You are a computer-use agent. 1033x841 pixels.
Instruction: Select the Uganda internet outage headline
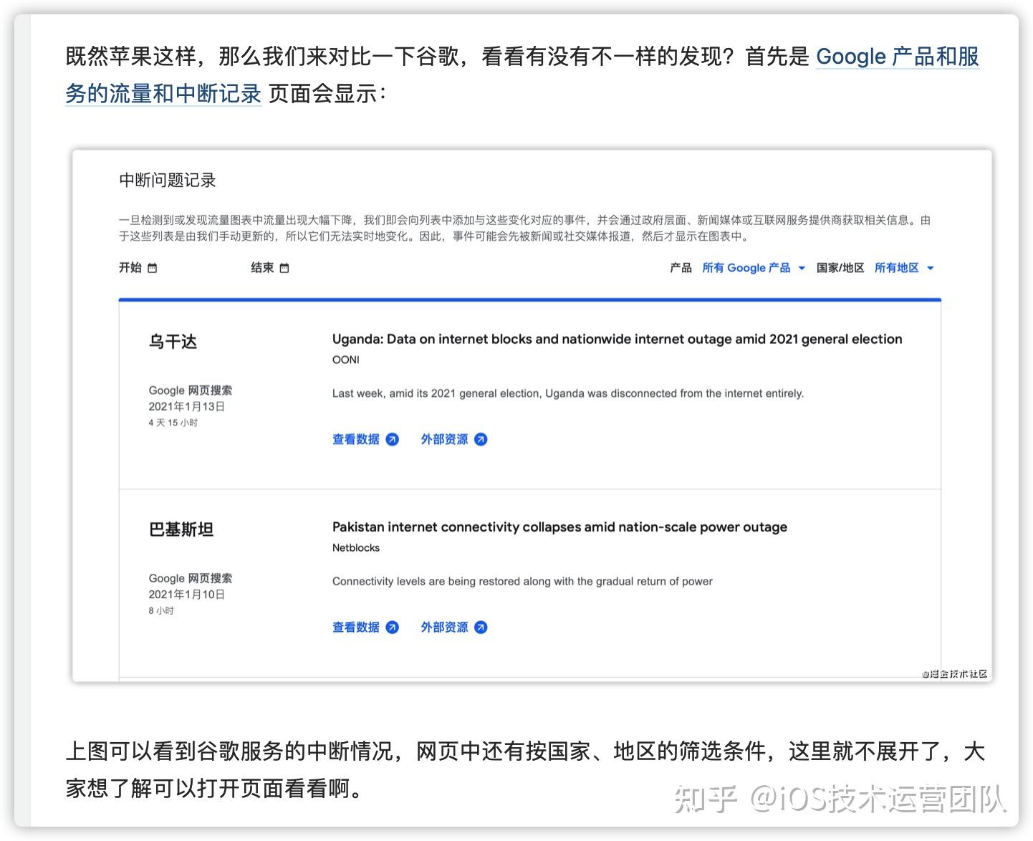[618, 340]
